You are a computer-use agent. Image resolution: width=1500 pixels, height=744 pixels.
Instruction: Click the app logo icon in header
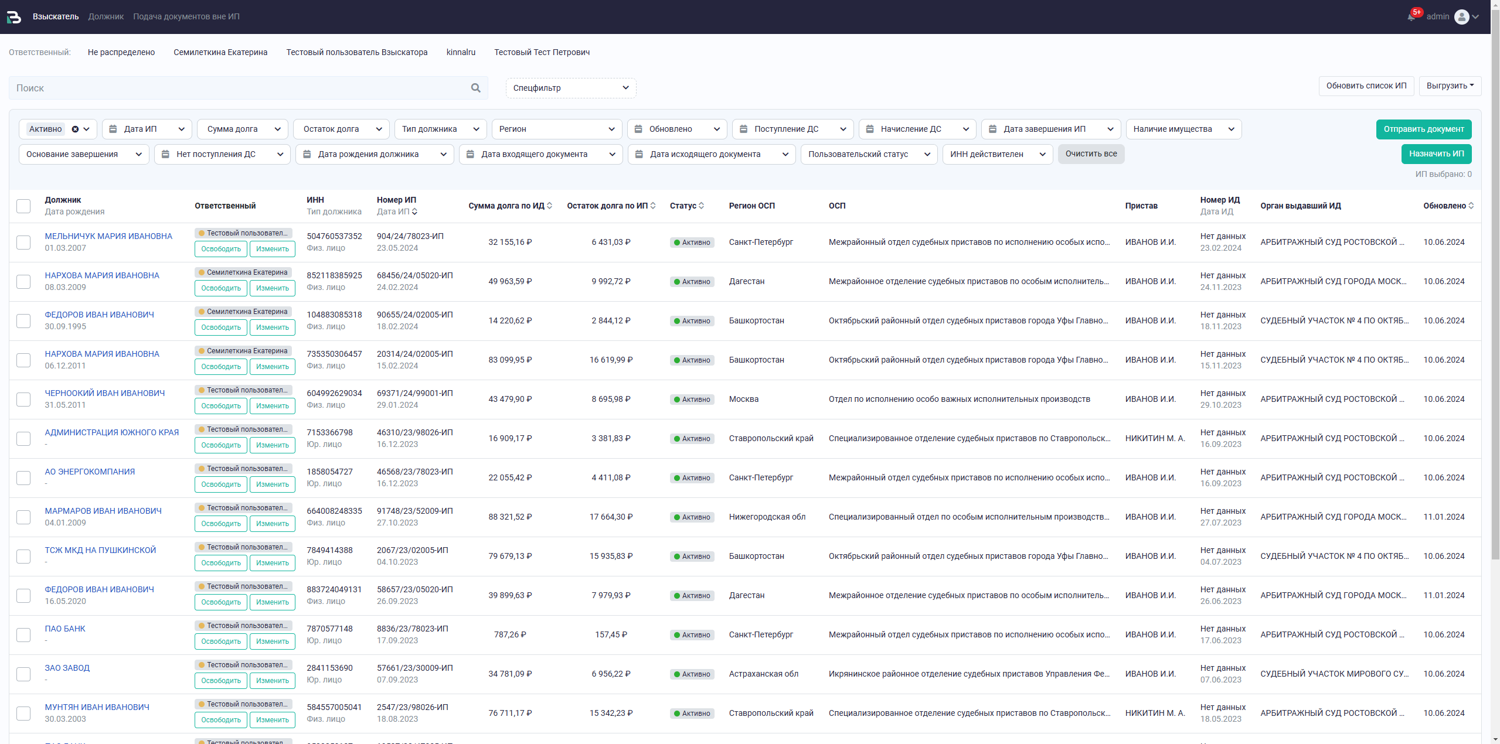click(x=14, y=17)
